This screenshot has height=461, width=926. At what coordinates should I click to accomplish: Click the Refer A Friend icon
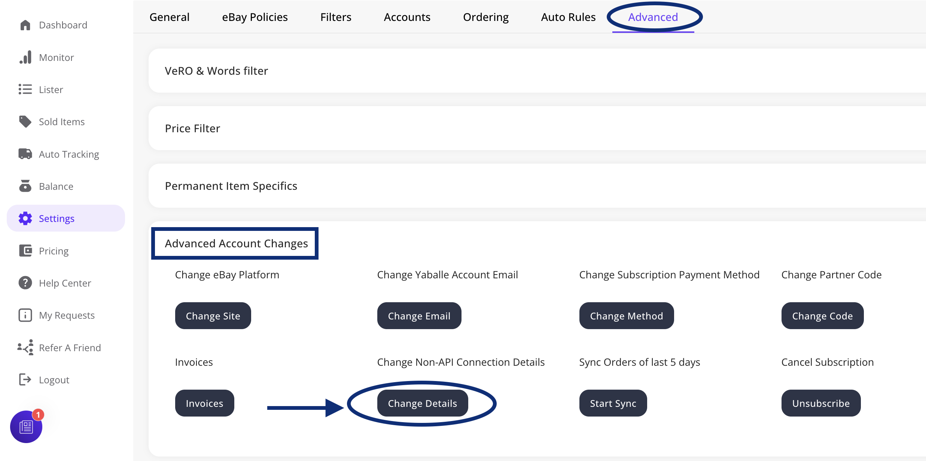pyautogui.click(x=25, y=347)
